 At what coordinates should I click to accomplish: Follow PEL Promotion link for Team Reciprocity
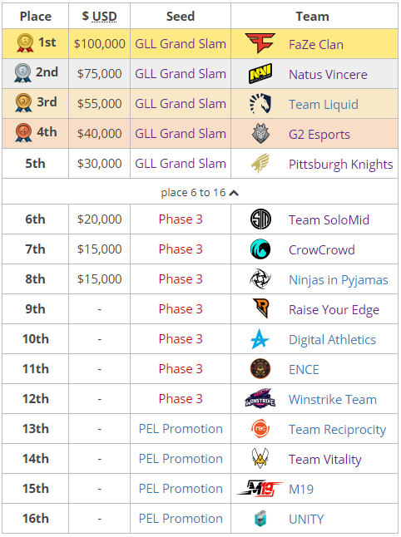pos(181,429)
